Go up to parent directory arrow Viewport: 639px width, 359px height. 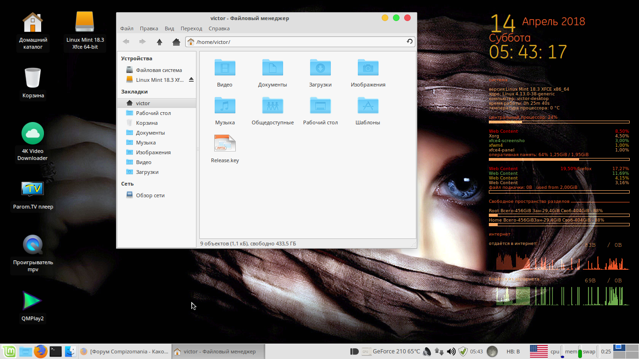[x=160, y=42]
